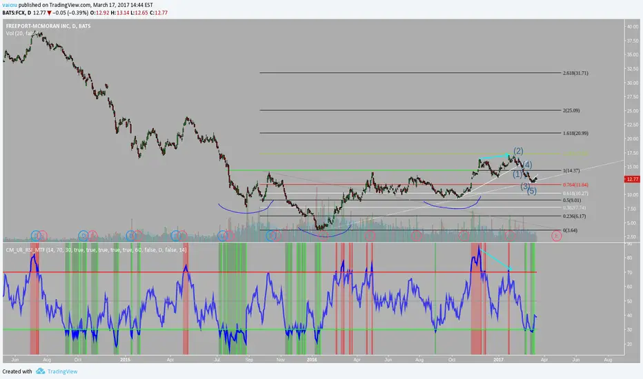The height and width of the screenshot is (379, 643).
Task: Select the blue dividend marker near October 2014
Action: tap(83, 236)
